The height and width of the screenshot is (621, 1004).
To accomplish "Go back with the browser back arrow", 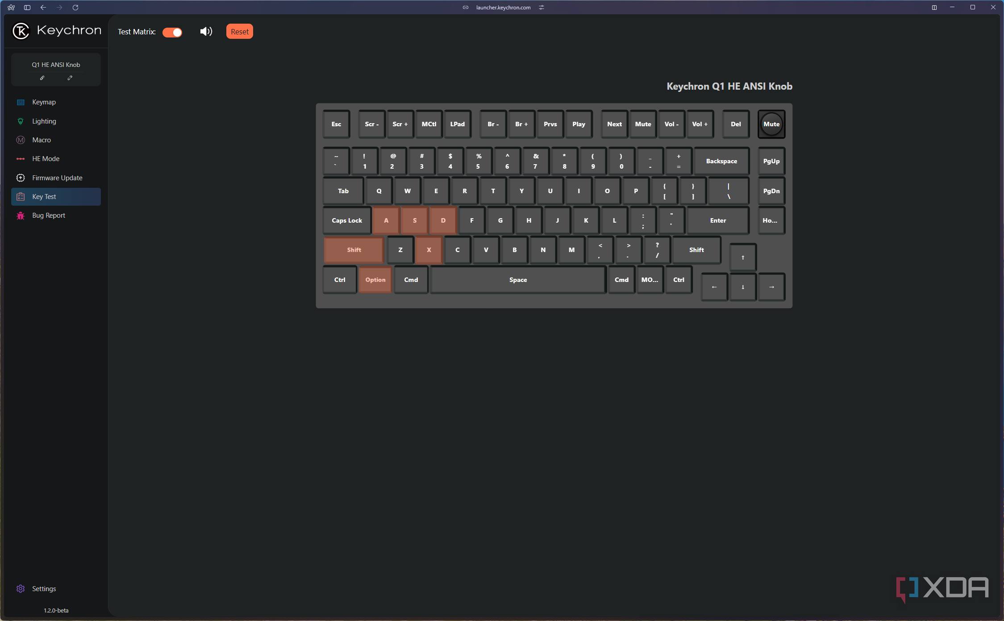I will 43,7.
